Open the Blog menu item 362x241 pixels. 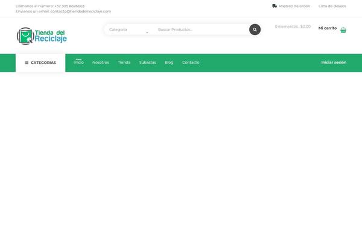(169, 63)
